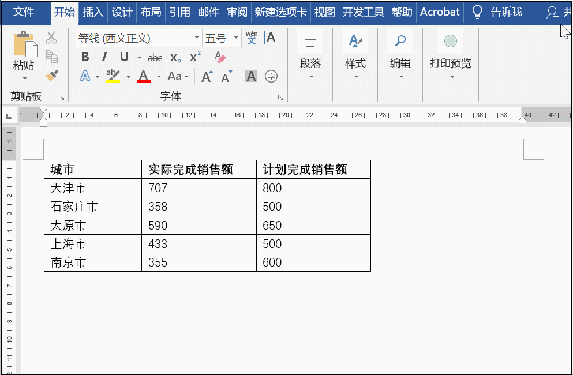Switch to the 新建选项卡 tab
The width and height of the screenshot is (573, 375).
(x=280, y=12)
